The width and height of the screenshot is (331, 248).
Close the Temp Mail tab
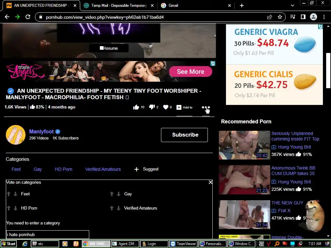point(152,6)
